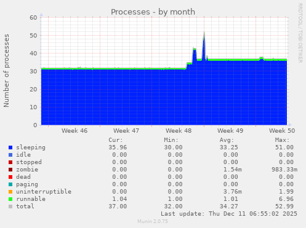
Task: Click sleeping maximum value 51.00
Action: tap(284, 147)
